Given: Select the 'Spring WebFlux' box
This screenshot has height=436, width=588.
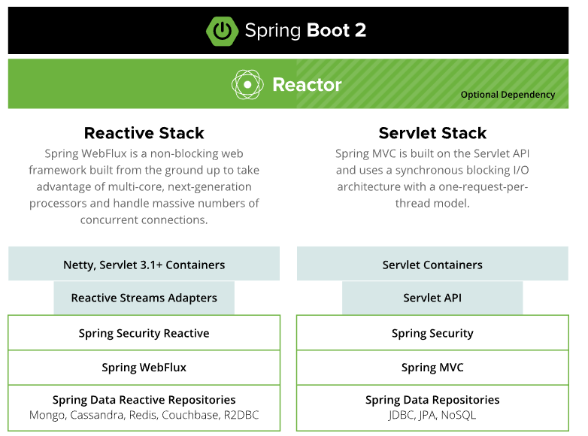Looking at the screenshot, I should pyautogui.click(x=144, y=368).
